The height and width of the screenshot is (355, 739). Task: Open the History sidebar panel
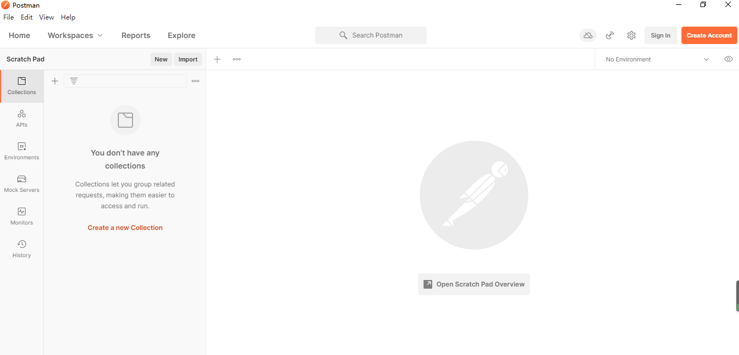pyautogui.click(x=22, y=250)
